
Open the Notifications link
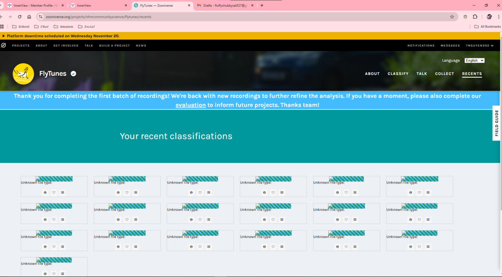tap(421, 46)
